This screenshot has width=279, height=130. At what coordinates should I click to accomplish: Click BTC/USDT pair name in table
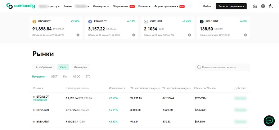coord(42,97)
